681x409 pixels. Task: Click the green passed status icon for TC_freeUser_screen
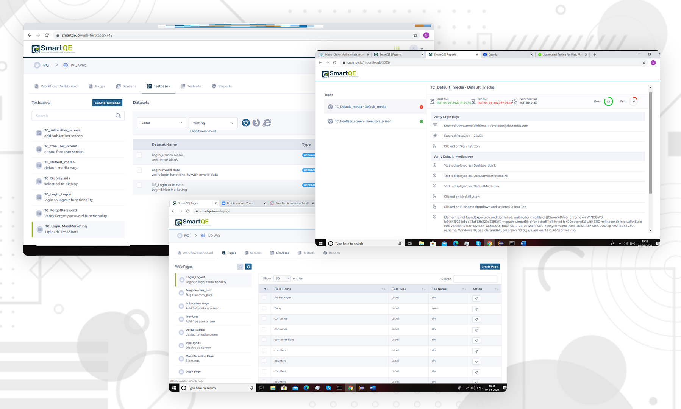[x=422, y=122]
